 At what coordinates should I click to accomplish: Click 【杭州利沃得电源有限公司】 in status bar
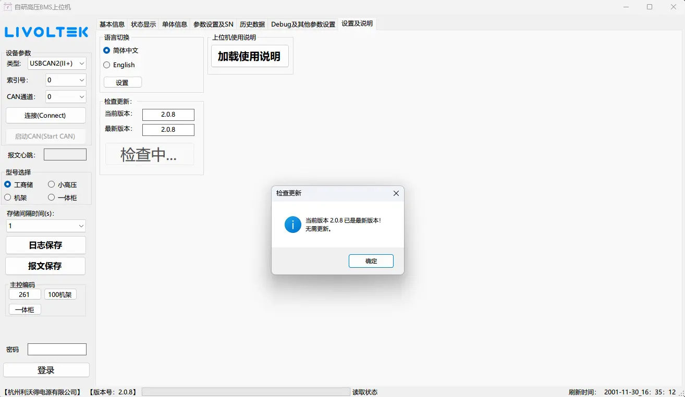point(42,392)
